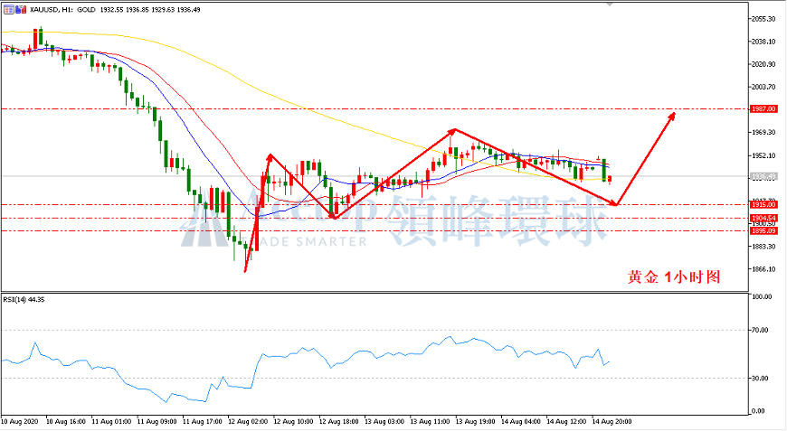Click the gray current price tag on scale
This screenshot has height=431, width=787.
pyautogui.click(x=763, y=176)
